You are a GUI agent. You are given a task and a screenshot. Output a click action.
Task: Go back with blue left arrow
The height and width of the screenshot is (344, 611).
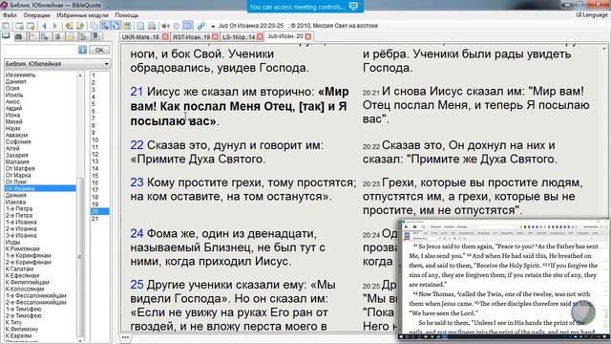pyautogui.click(x=44, y=26)
